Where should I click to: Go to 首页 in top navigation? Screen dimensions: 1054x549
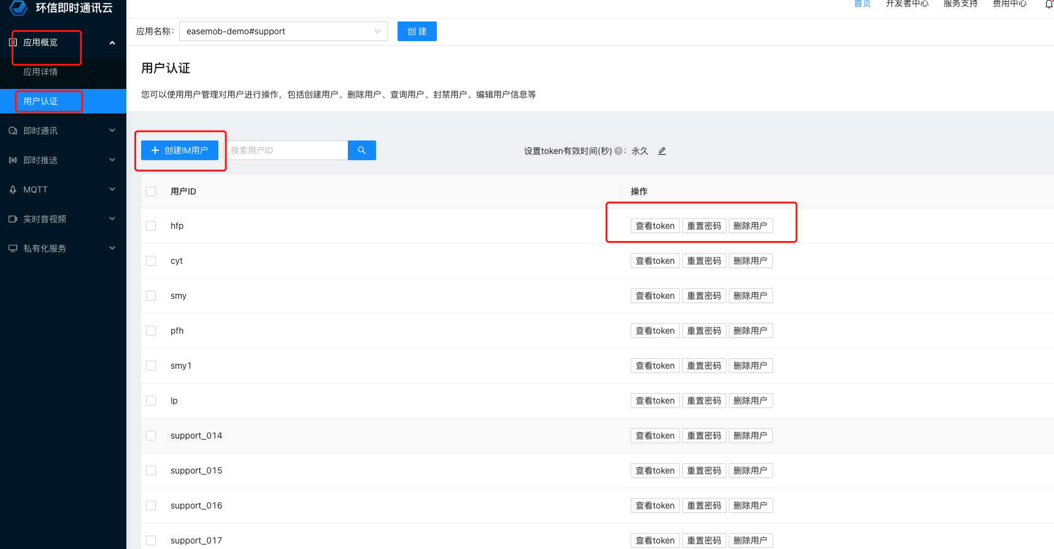tap(863, 4)
